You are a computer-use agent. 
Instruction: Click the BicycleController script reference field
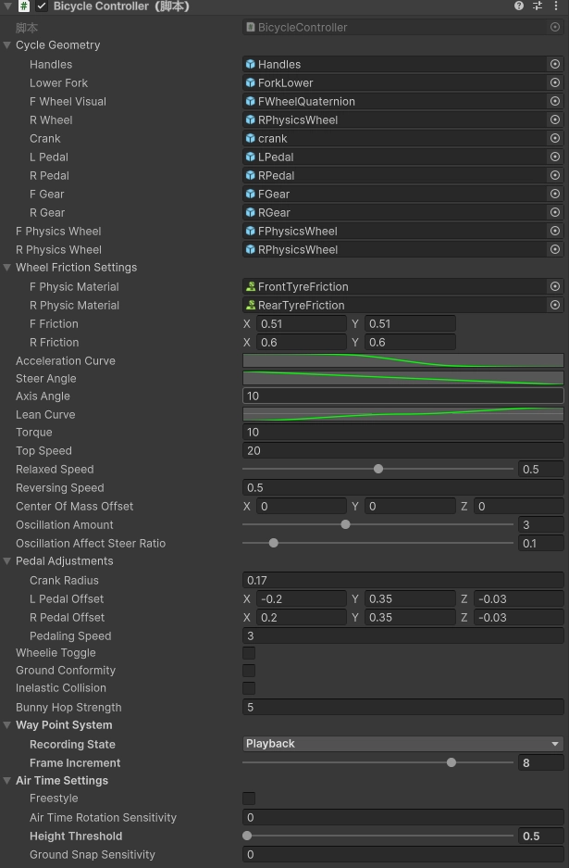click(403, 27)
